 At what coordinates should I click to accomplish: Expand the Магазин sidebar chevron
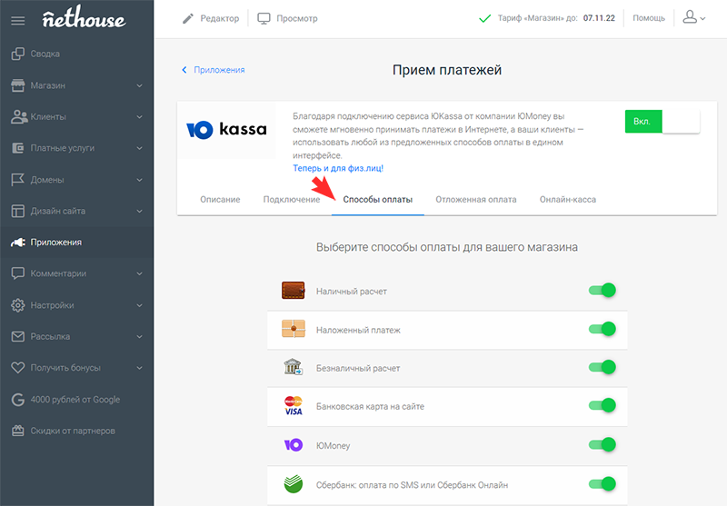click(140, 85)
